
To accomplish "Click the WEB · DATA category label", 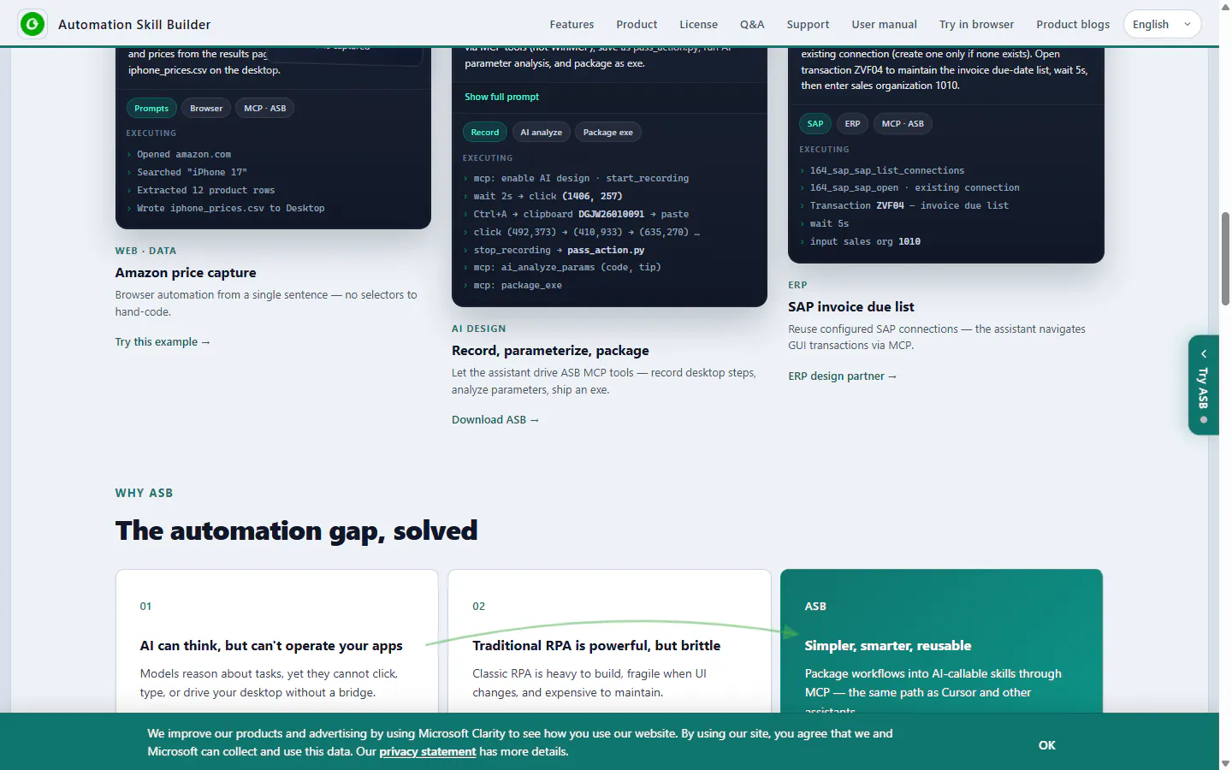I will click(x=145, y=251).
